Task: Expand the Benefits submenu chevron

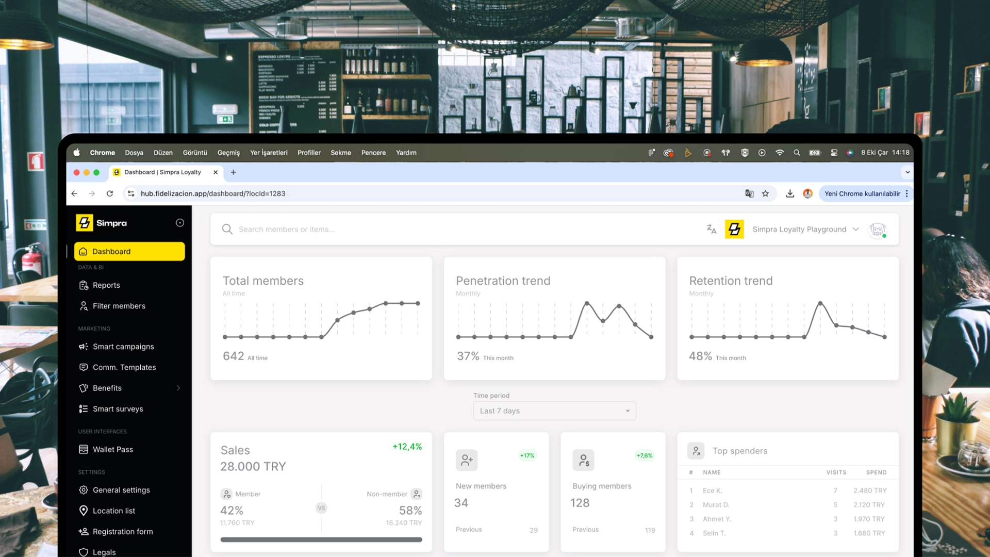Action: coord(178,388)
